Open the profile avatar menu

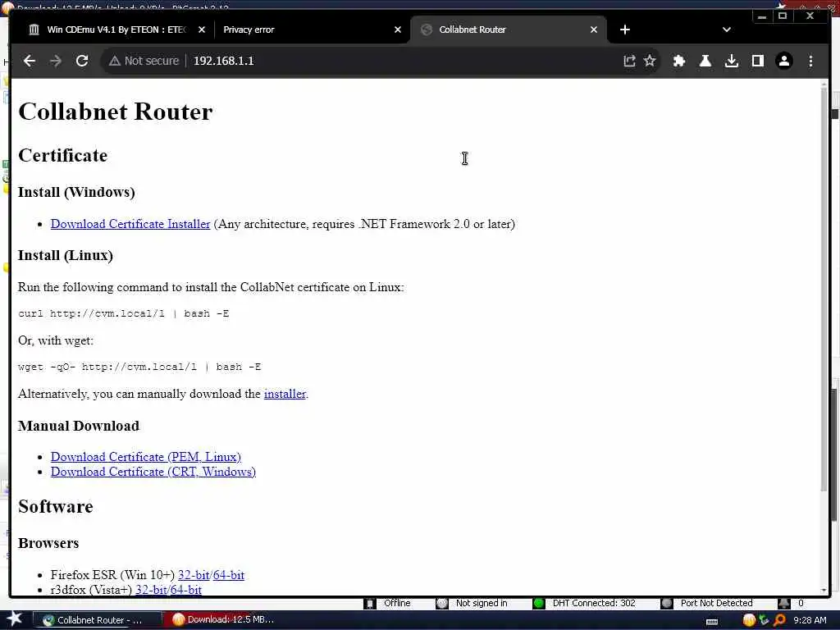coord(783,61)
